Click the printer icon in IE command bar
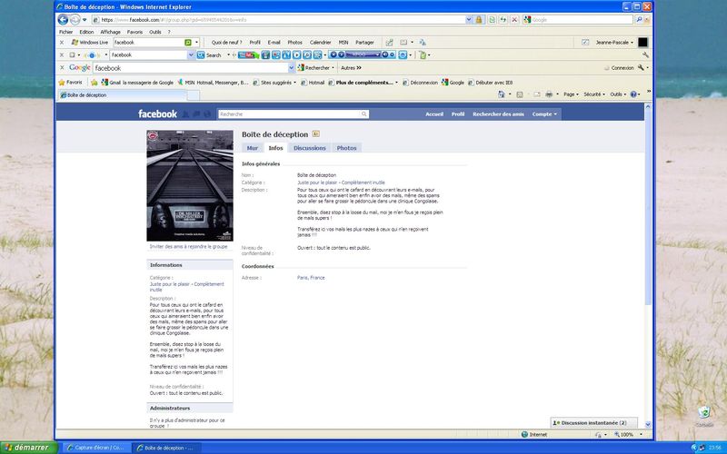Viewport: 727px width, 454px height. pos(549,94)
